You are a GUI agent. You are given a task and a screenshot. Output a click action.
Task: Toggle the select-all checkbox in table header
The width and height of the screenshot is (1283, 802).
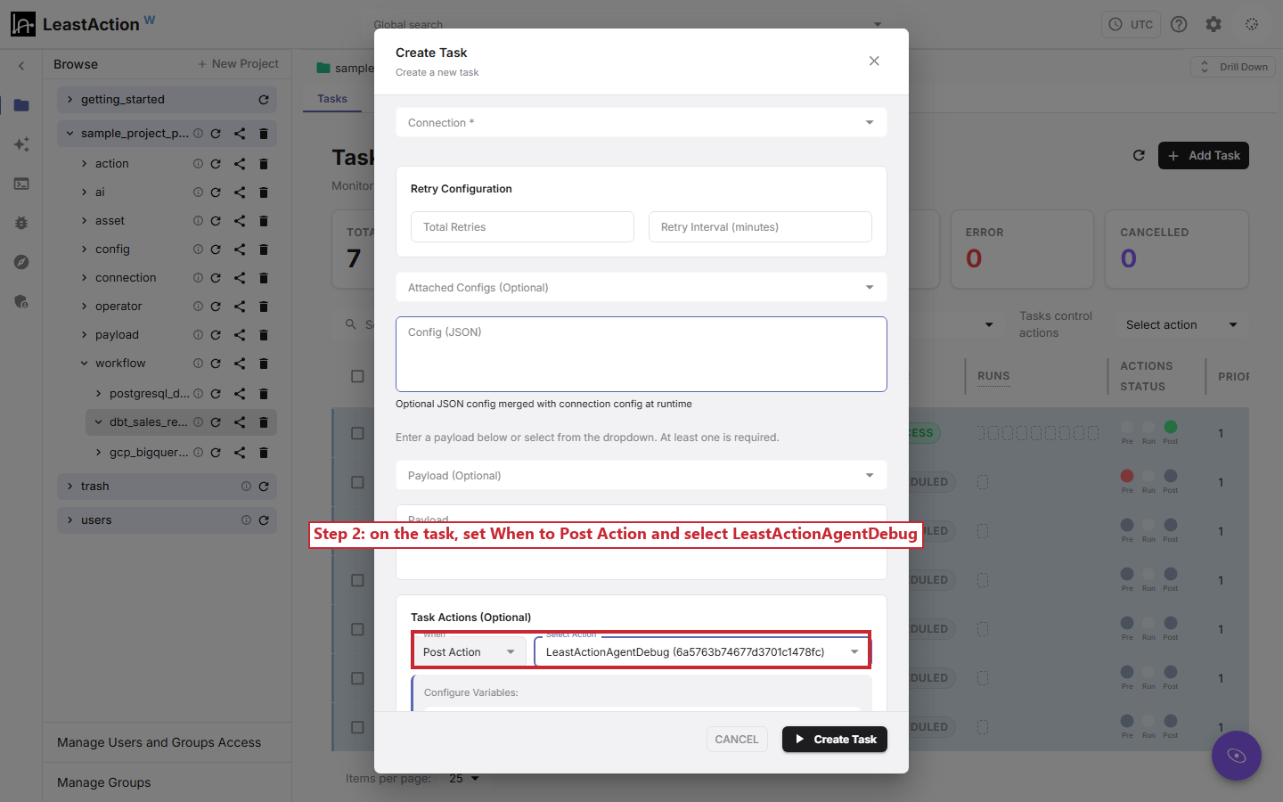pyautogui.click(x=357, y=376)
